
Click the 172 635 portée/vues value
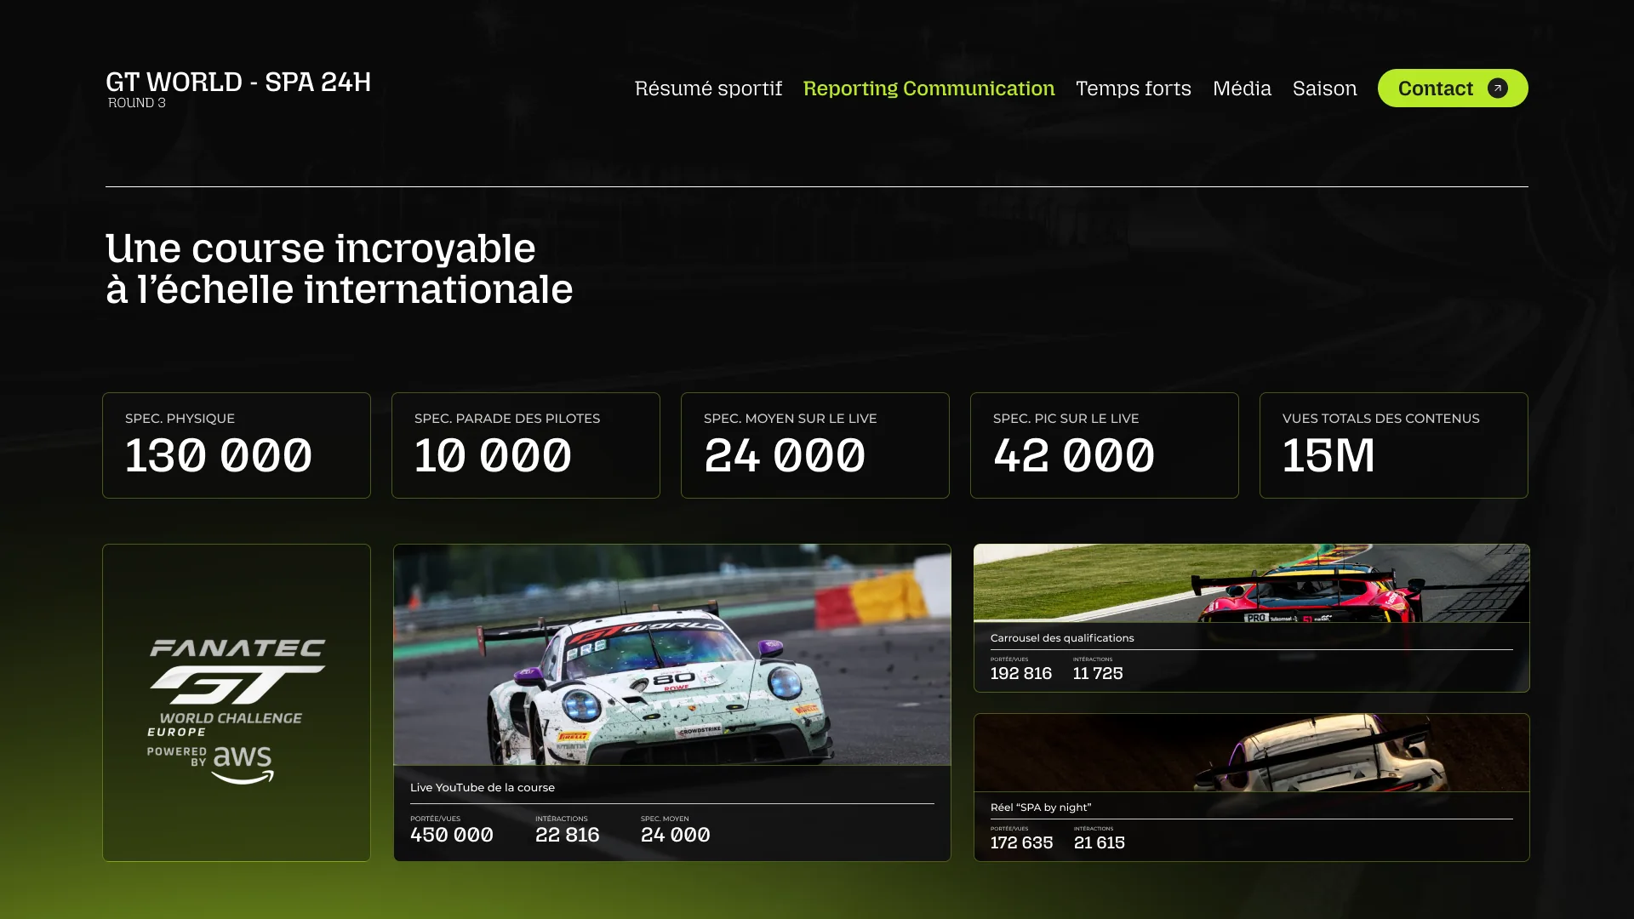[x=1022, y=843]
